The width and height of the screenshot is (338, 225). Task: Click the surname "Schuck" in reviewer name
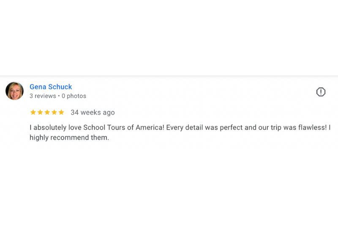pyautogui.click(x=60, y=87)
